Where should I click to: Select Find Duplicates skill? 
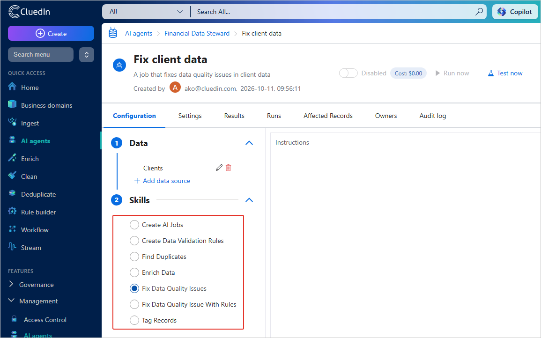[x=134, y=257]
